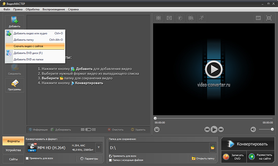Click the fullscreen preview icon
The image size is (278, 166).
click(269, 18)
